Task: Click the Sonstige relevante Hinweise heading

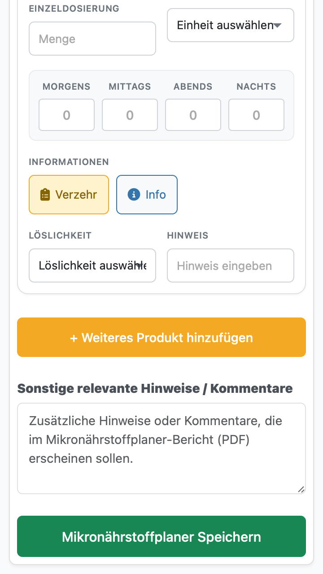Action: click(155, 388)
